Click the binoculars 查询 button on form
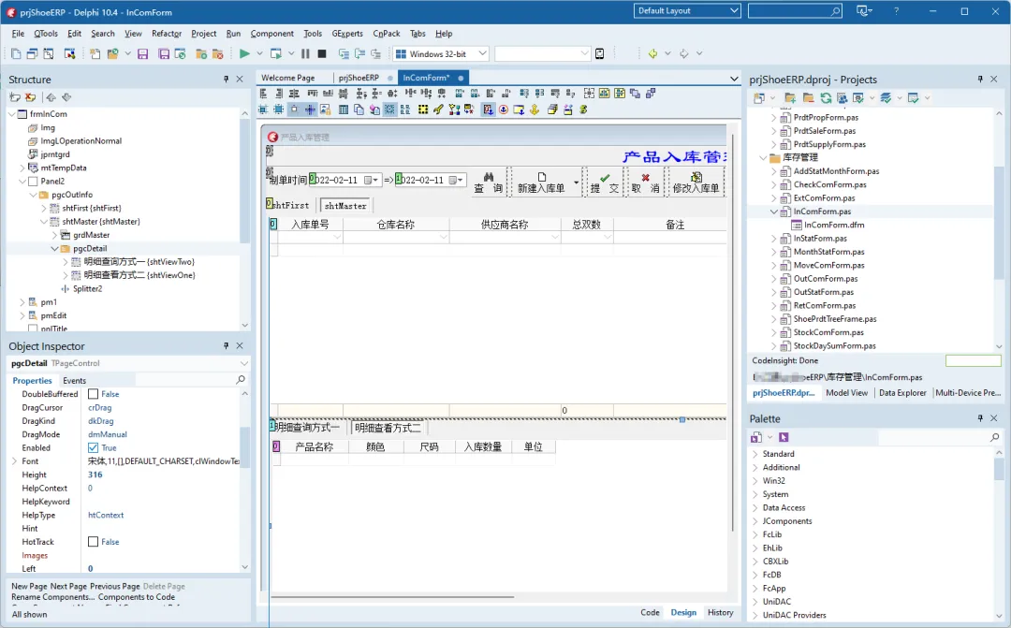The image size is (1011, 628). click(x=488, y=182)
